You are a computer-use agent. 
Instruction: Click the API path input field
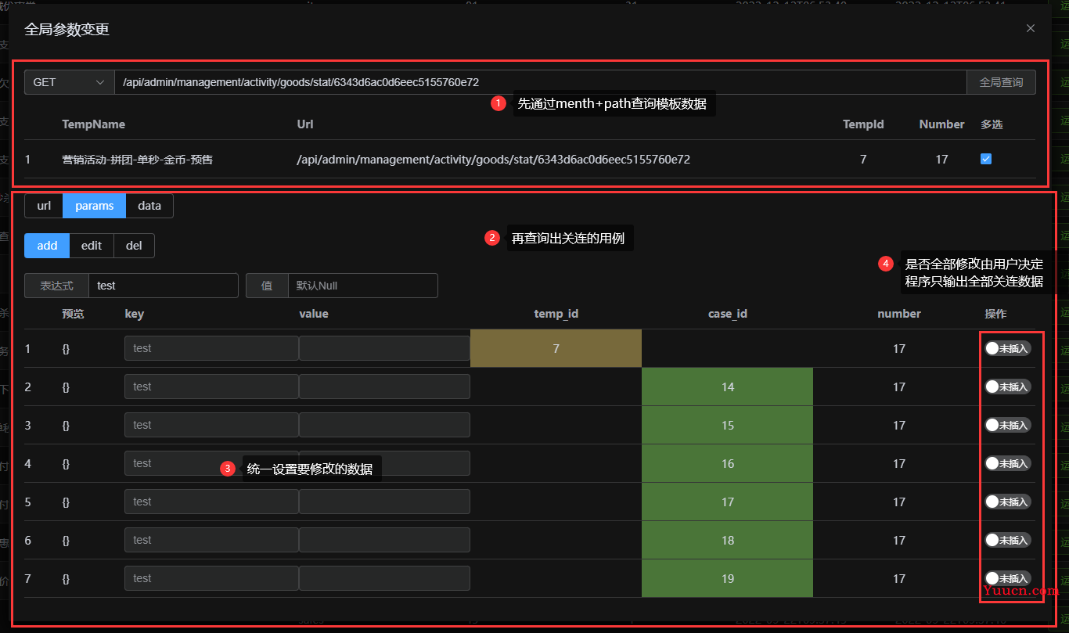541,82
